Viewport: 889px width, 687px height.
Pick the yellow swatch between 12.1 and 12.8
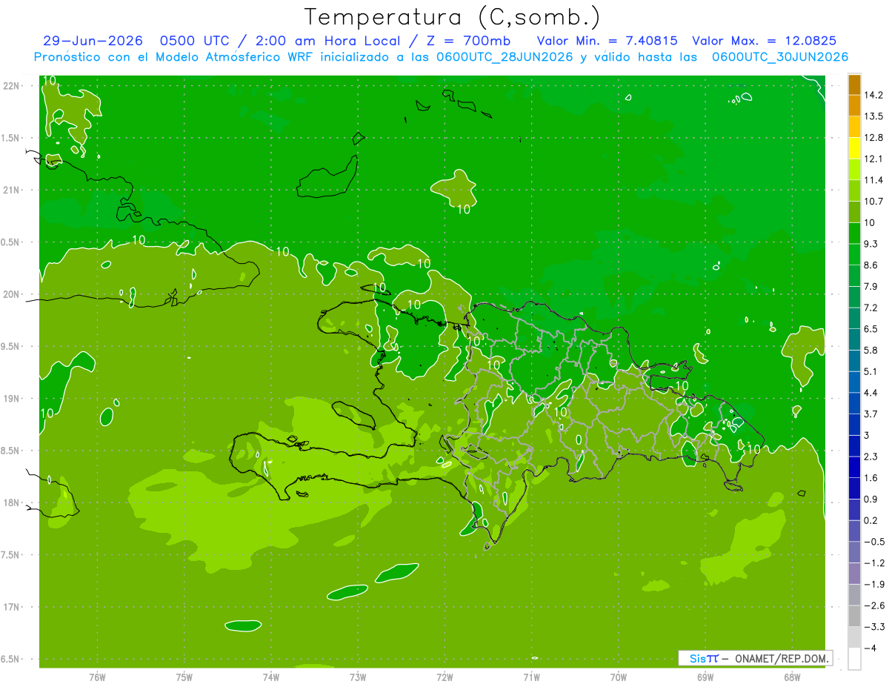point(854,148)
